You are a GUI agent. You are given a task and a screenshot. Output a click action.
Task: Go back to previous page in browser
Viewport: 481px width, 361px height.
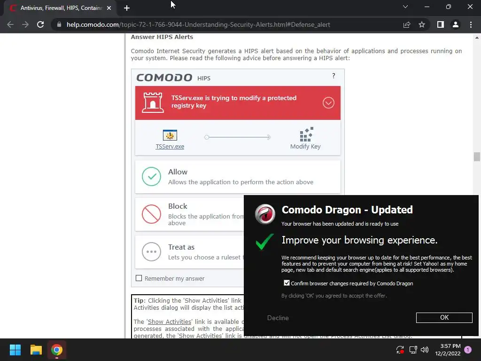pyautogui.click(x=10, y=24)
